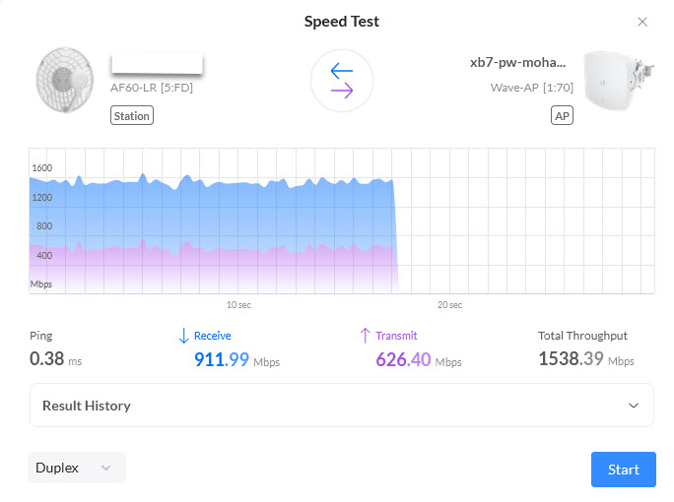The image size is (674, 502).
Task: Click the AF60-LR dish device image
Action: (x=65, y=80)
